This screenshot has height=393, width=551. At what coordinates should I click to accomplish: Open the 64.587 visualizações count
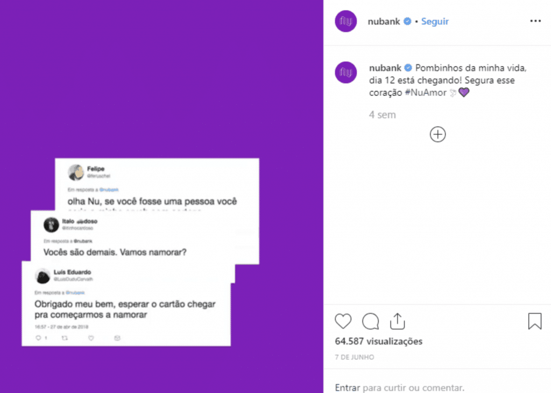pos(378,341)
